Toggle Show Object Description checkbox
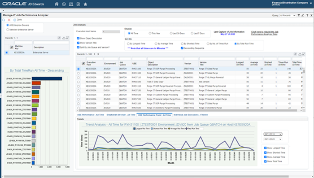The image size is (314, 178). pos(78,38)
